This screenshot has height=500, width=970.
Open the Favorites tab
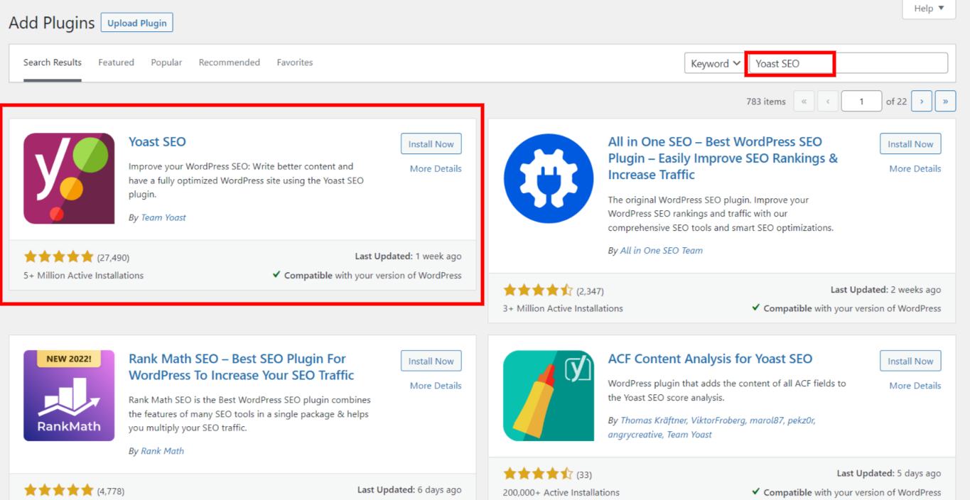pos(295,62)
